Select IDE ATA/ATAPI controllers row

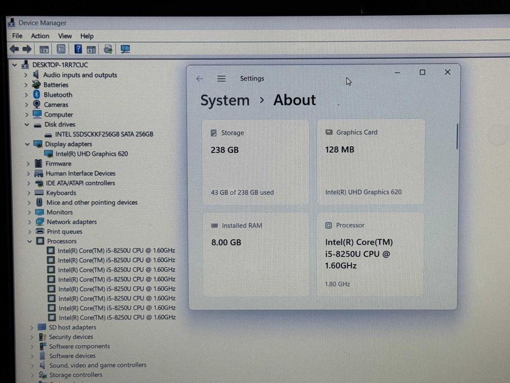[80, 183]
